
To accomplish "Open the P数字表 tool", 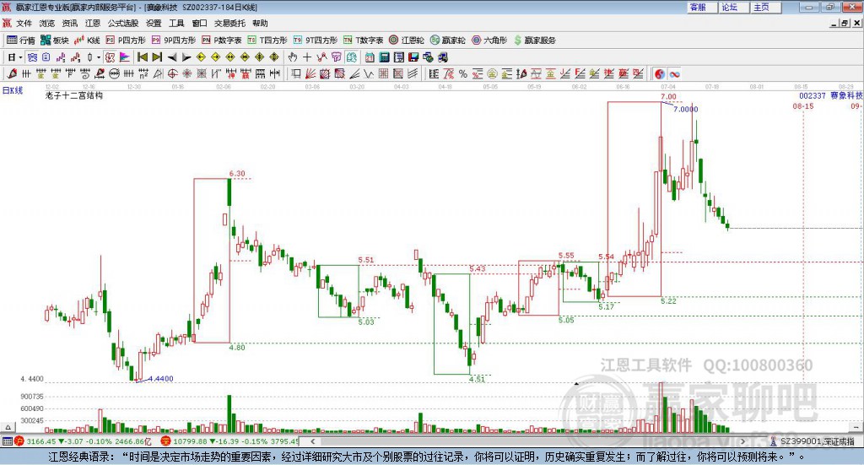I will (x=222, y=41).
